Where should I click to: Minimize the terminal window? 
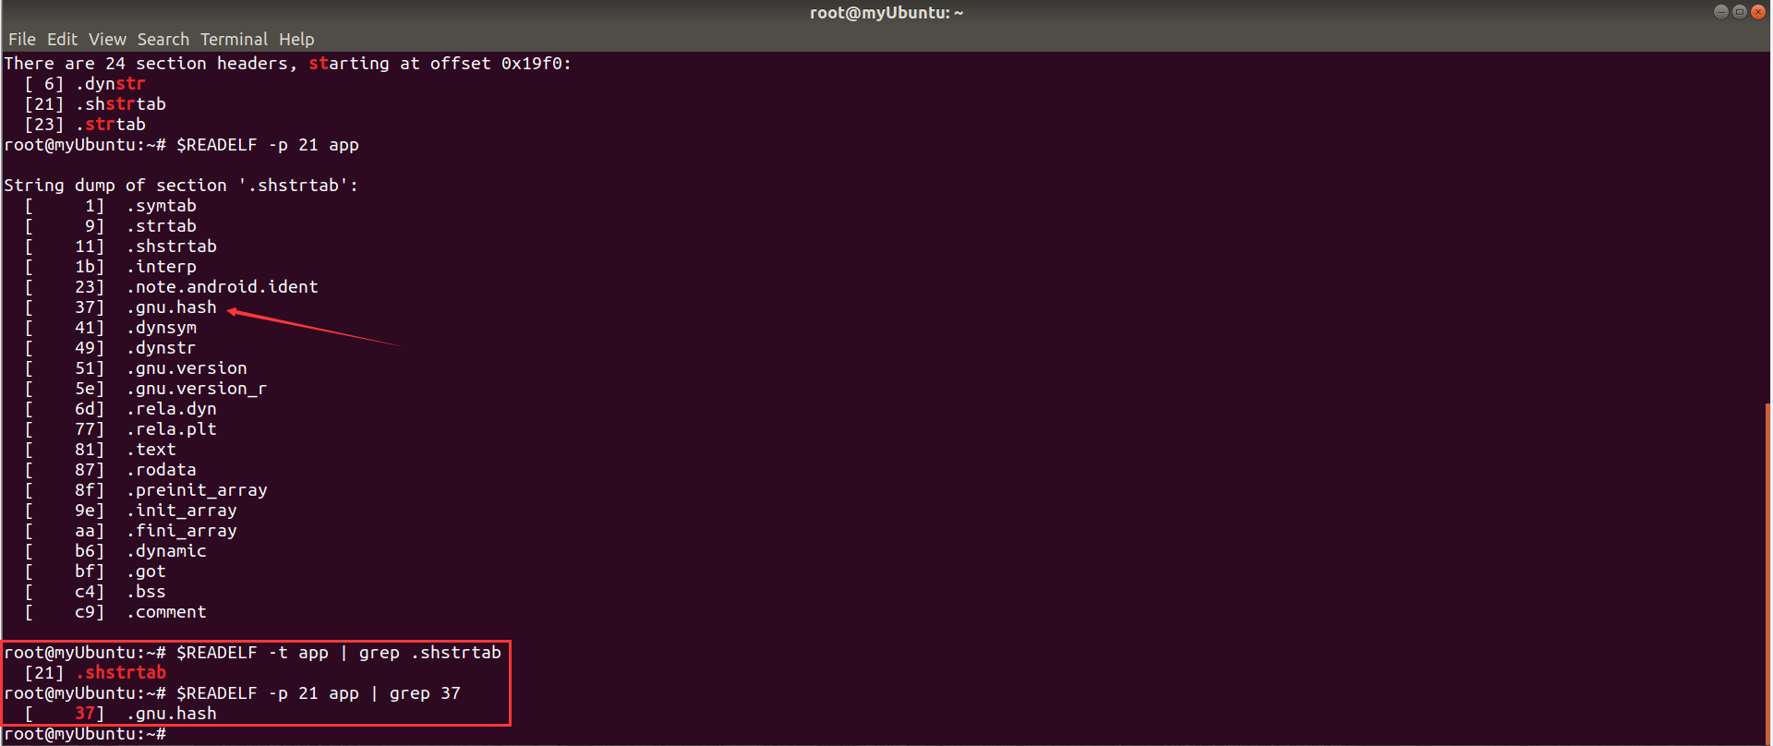pyautogui.click(x=1720, y=12)
